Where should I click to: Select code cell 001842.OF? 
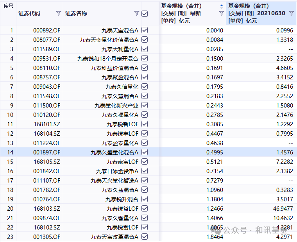coord(47,171)
